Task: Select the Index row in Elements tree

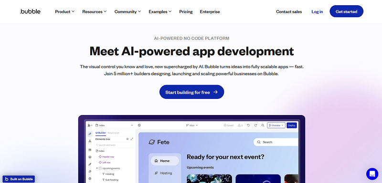Action: (x=100, y=151)
